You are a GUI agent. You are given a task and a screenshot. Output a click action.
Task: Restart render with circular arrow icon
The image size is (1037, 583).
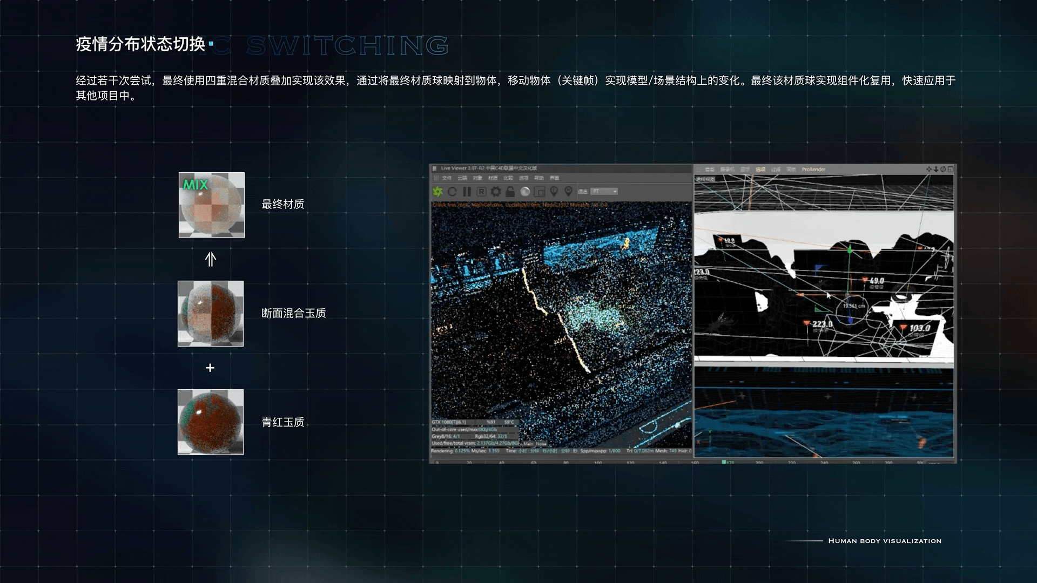[x=452, y=192]
